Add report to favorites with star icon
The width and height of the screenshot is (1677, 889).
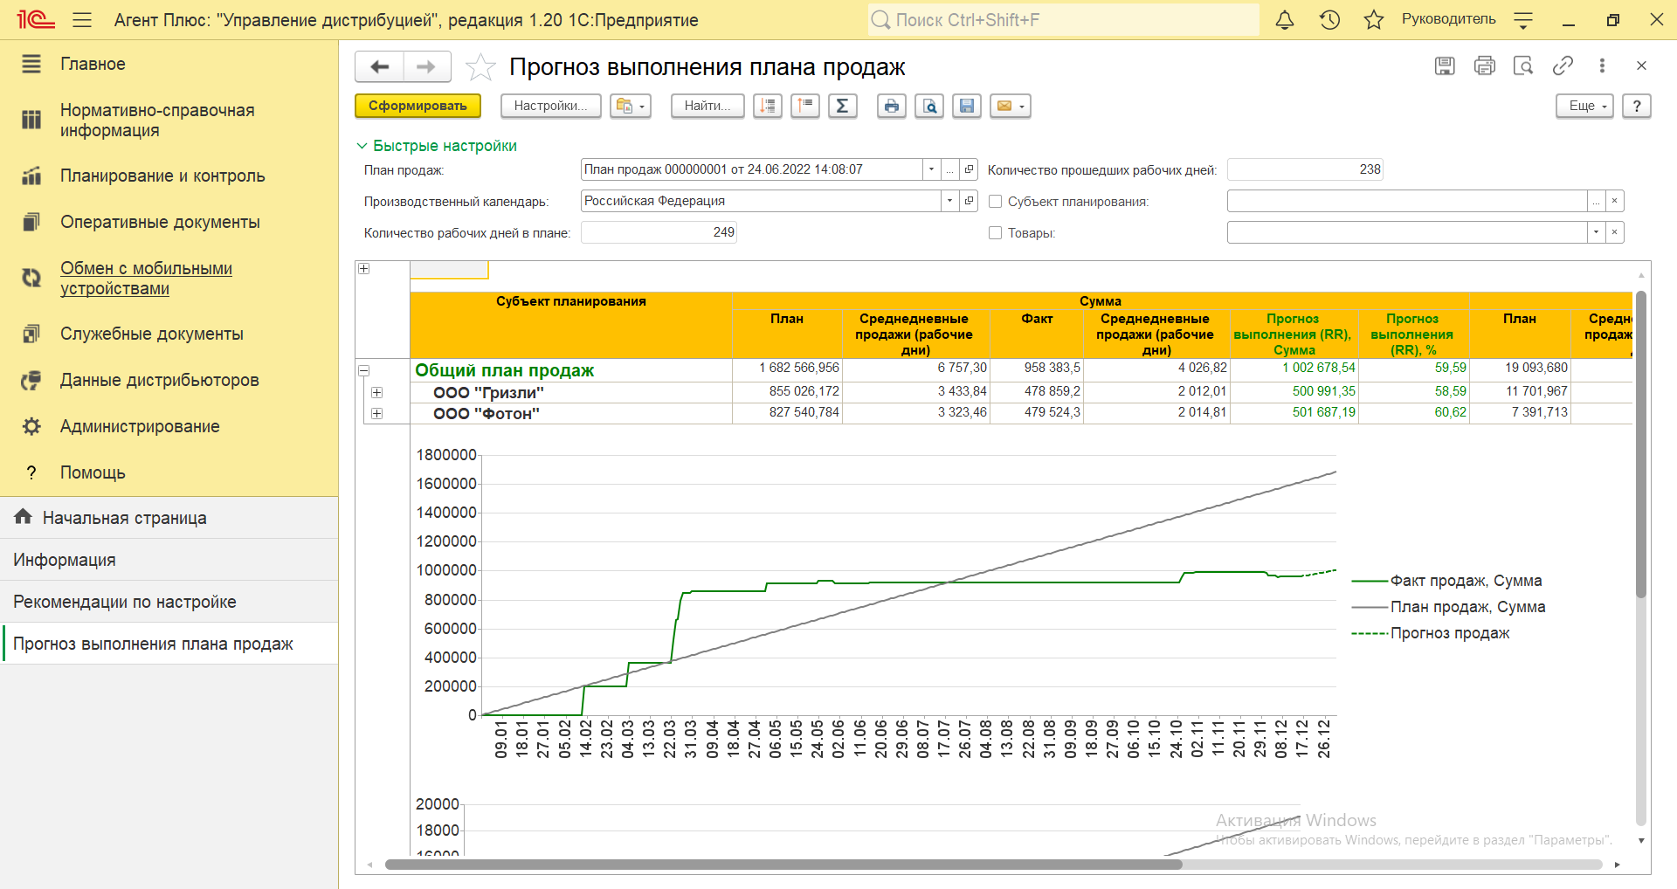[x=480, y=67]
